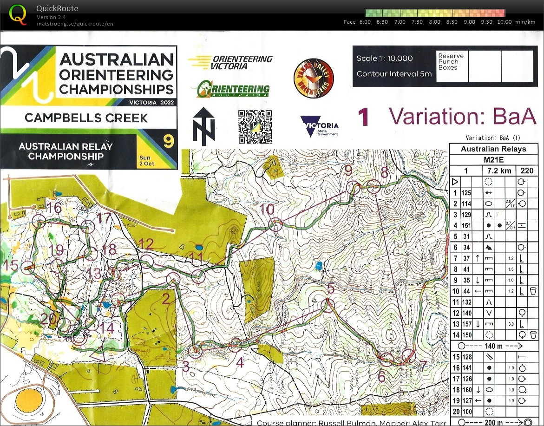Image resolution: width=544 pixels, height=426 pixels.
Task: Click the Australian Relays table header
Action: click(x=493, y=149)
